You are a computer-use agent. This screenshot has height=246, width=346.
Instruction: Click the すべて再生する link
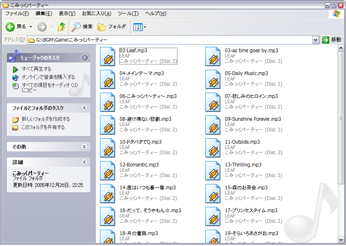(x=36, y=69)
